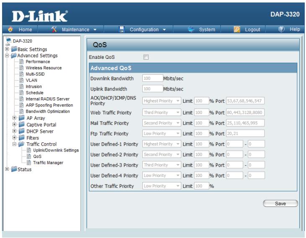Click the AP Array folder icon
The width and height of the screenshot is (306, 238).
click(22, 118)
